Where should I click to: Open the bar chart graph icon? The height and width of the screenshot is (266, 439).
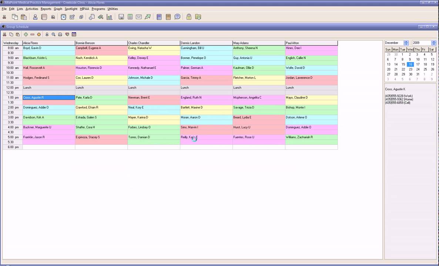(110, 17)
